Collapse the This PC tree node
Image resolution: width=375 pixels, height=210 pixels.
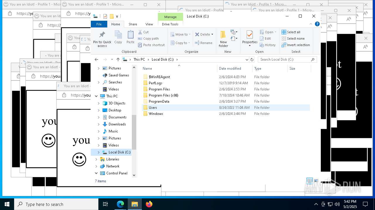pos(96,96)
